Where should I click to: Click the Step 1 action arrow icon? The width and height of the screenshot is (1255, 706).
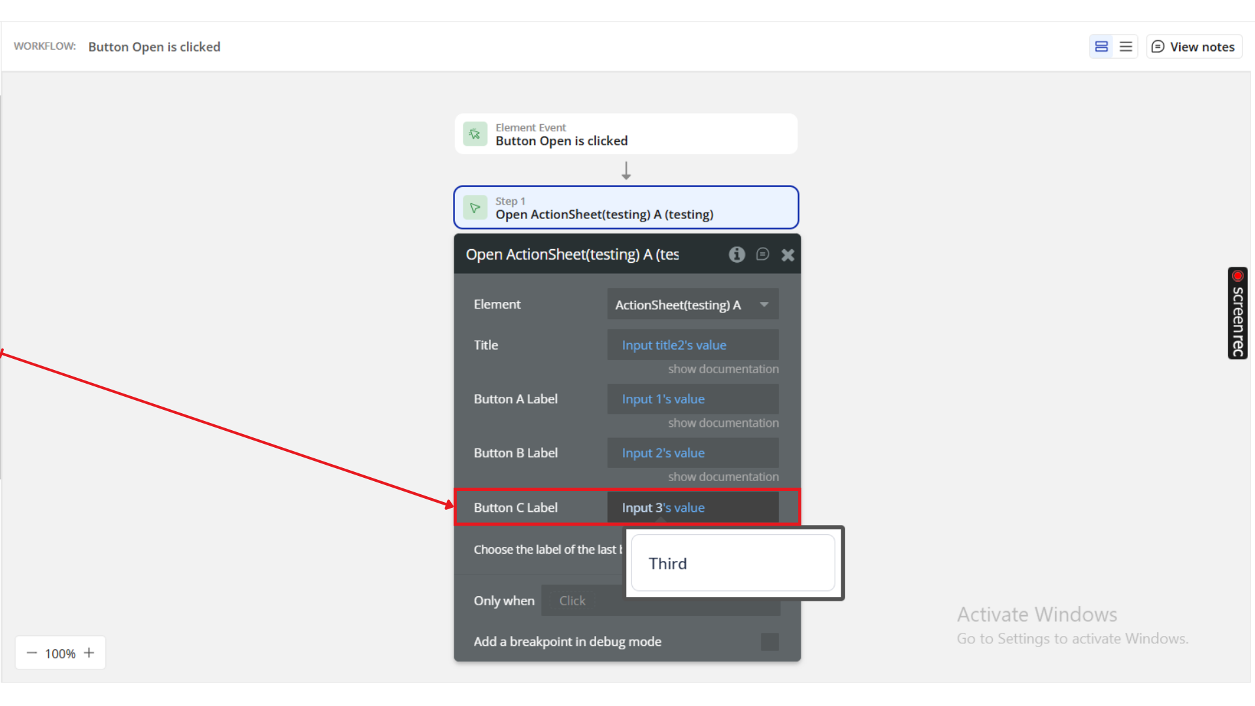coord(475,208)
